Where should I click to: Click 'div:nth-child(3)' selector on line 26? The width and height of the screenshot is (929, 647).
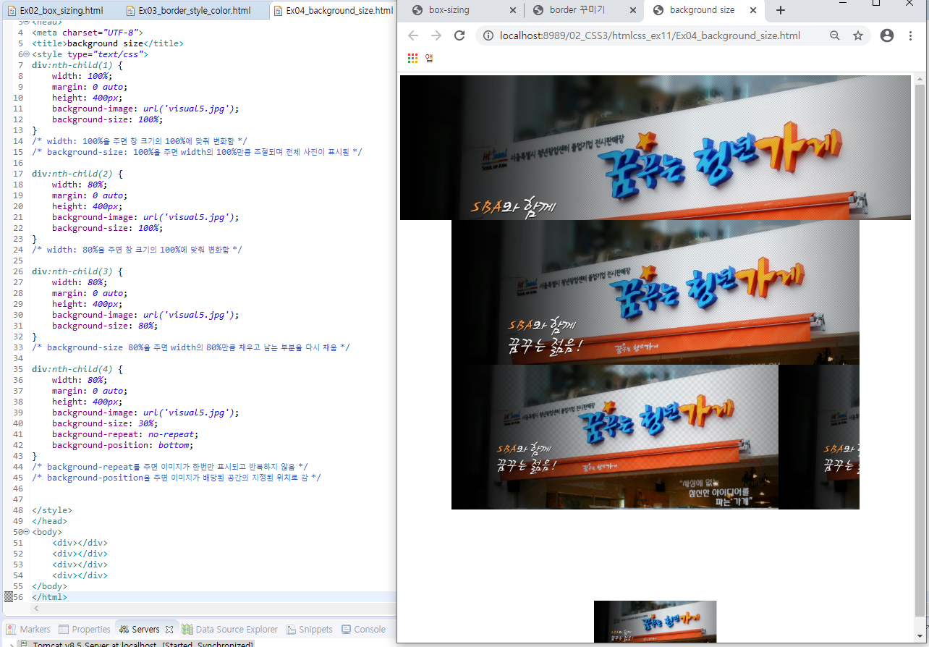pos(72,271)
